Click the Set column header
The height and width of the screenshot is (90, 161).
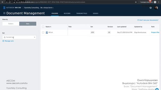pos(92,27)
